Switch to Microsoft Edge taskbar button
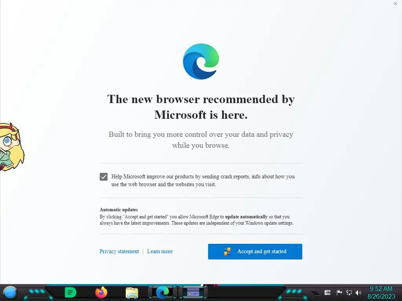 click(163, 292)
